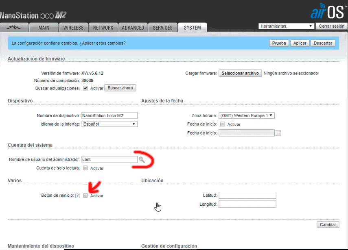Focus the Latitud input field
The height and width of the screenshot is (250, 348).
point(247,195)
